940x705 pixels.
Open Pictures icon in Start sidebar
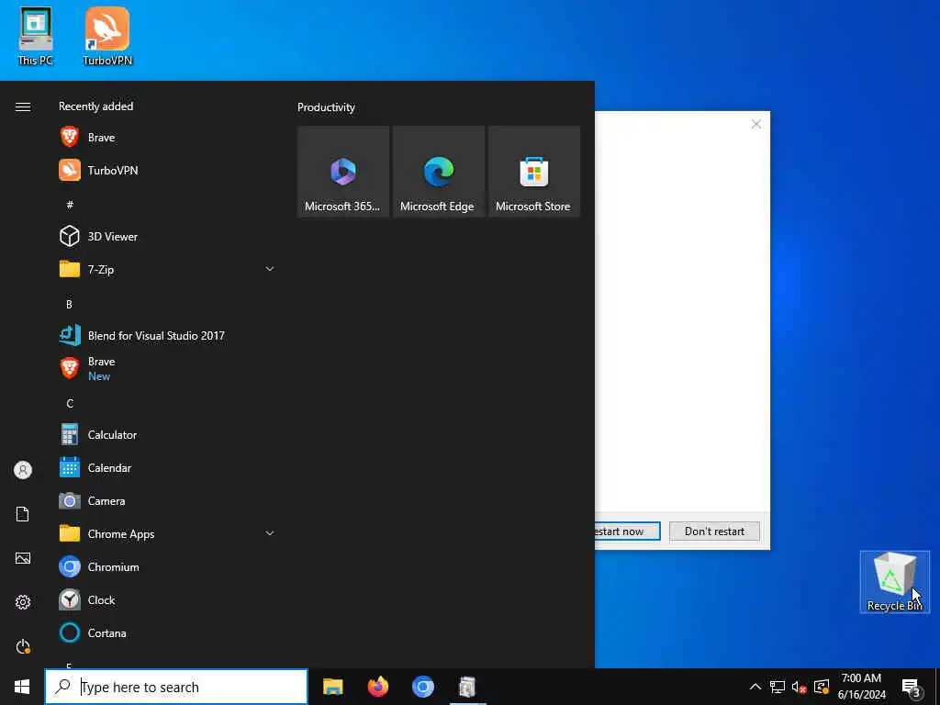[x=23, y=558]
